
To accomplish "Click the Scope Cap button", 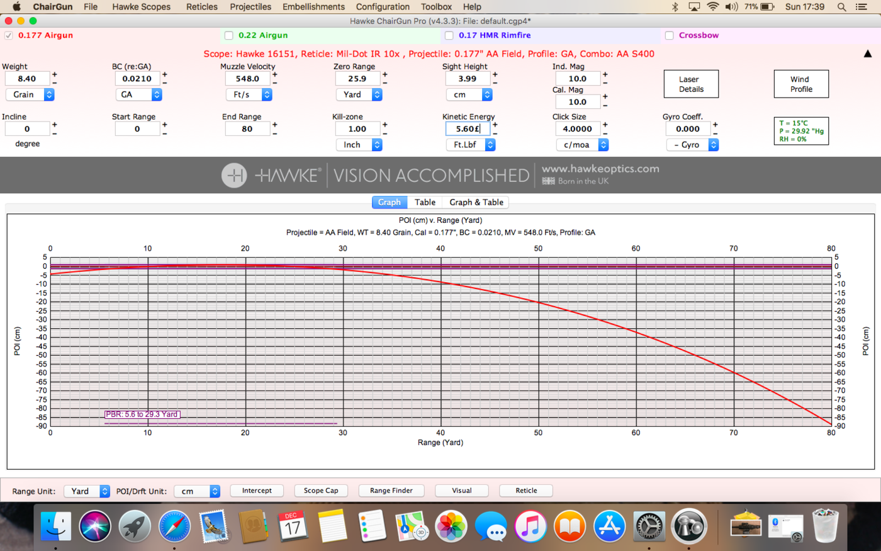I will pos(321,491).
